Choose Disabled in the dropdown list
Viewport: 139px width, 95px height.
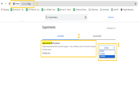(x=107, y=56)
